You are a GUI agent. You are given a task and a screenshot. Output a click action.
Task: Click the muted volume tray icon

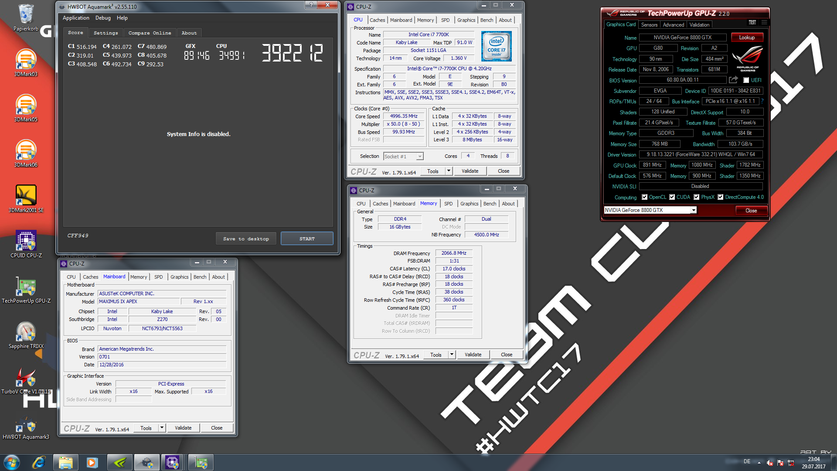770,463
